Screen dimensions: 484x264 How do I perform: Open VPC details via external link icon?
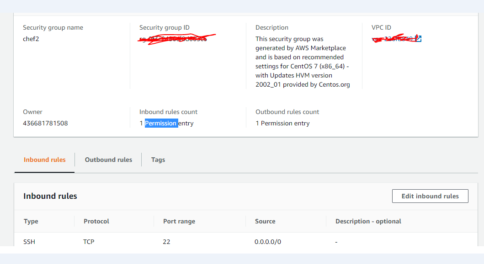[419, 39]
